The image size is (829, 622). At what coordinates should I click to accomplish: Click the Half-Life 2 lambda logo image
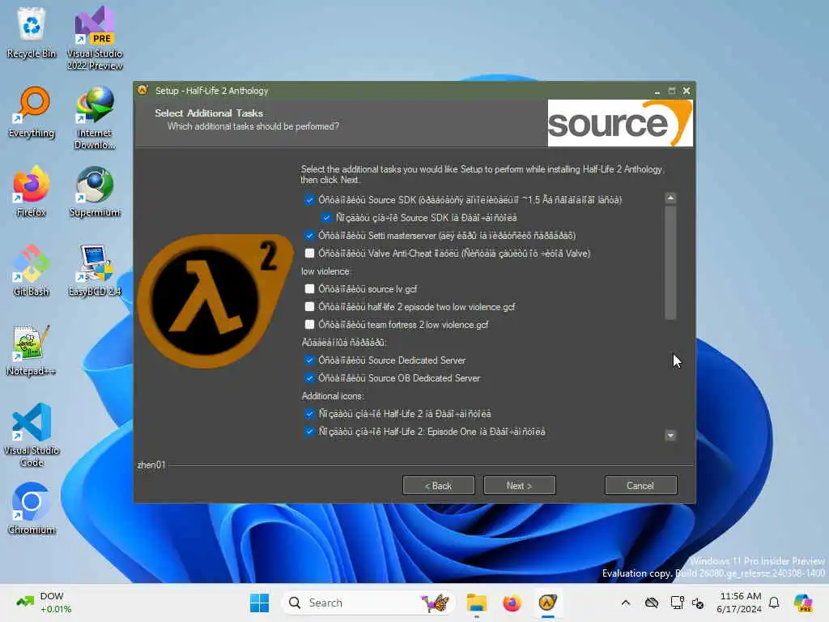[214, 300]
